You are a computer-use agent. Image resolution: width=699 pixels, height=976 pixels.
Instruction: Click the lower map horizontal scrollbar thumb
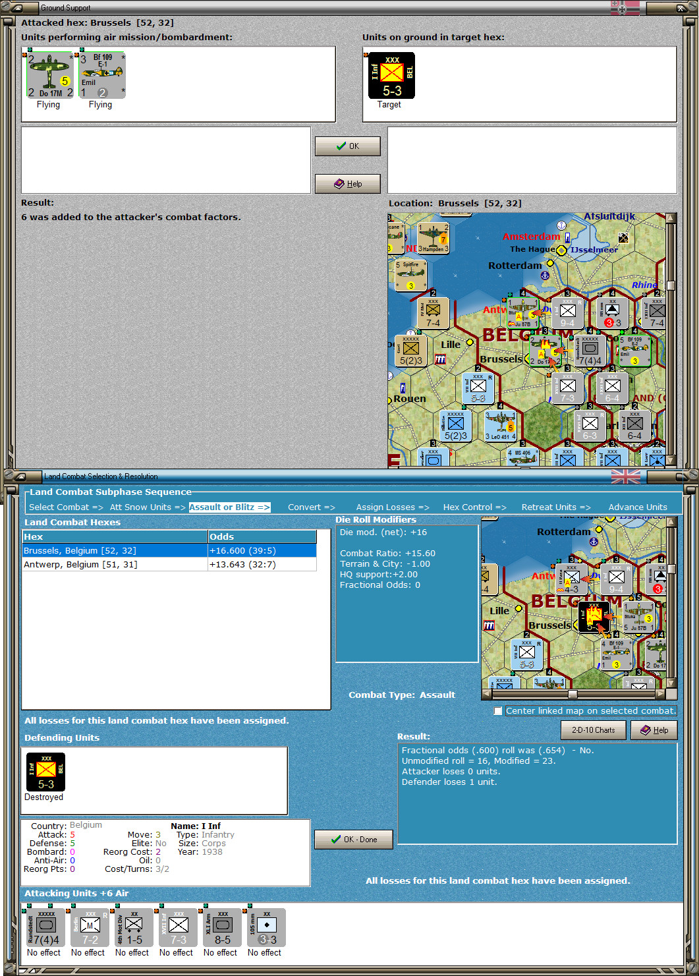573,694
